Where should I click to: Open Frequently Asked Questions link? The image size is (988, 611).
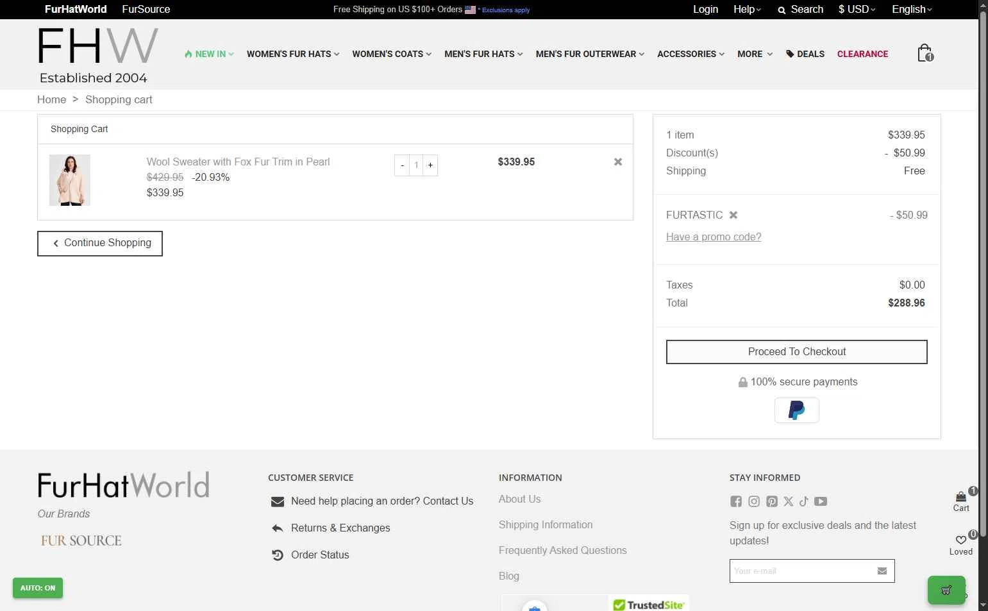pyautogui.click(x=563, y=551)
